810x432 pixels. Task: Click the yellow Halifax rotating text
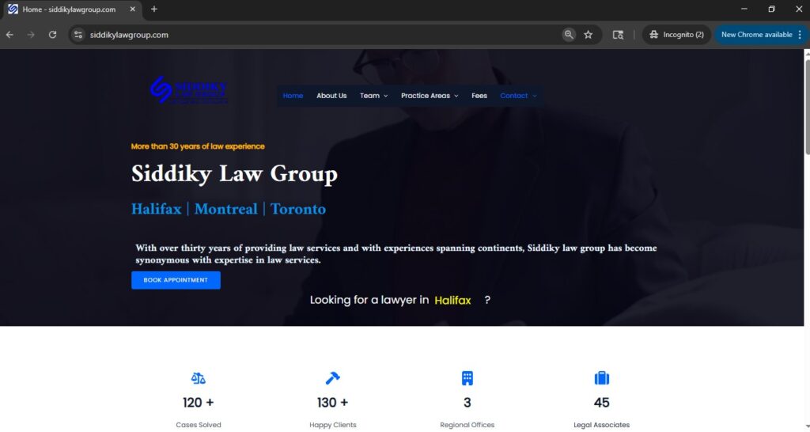[x=452, y=300]
